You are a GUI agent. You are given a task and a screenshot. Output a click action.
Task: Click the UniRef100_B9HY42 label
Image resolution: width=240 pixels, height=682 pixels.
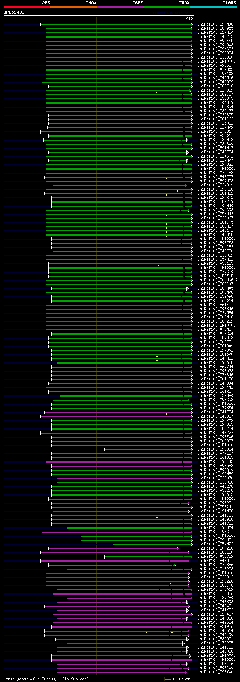[215, 388]
